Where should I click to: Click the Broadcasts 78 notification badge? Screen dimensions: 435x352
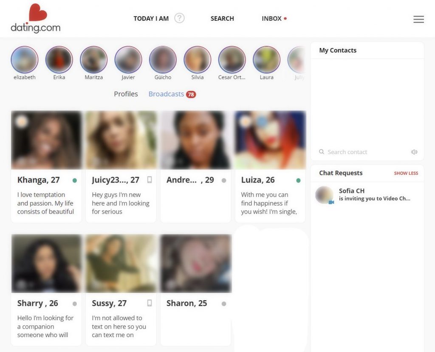click(191, 94)
